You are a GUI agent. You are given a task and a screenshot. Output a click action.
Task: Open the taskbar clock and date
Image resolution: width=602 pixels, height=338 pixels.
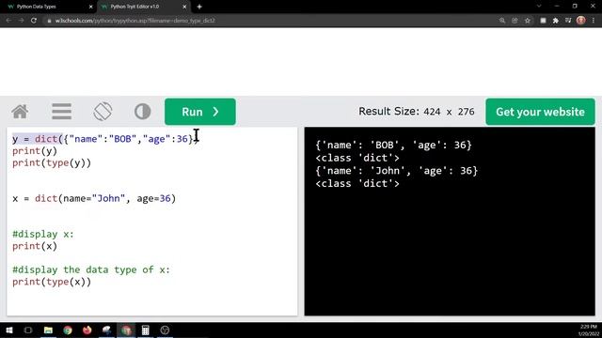589,330
